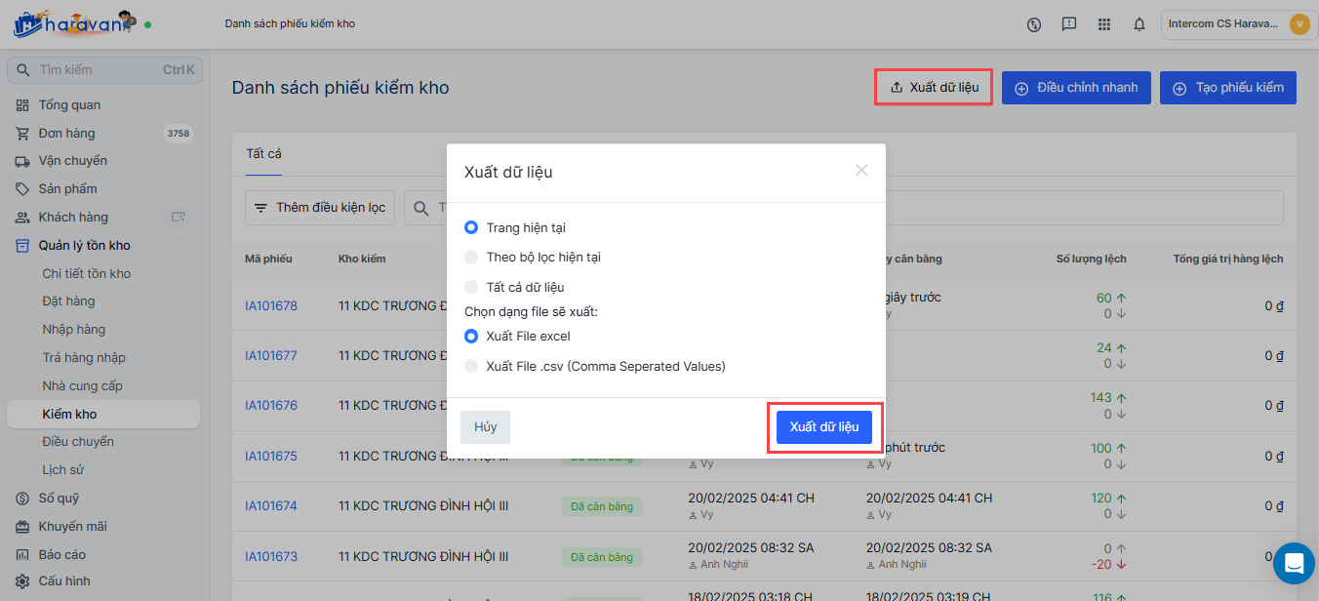Select the Theo bộ lọc hiện tại option

pos(471,258)
